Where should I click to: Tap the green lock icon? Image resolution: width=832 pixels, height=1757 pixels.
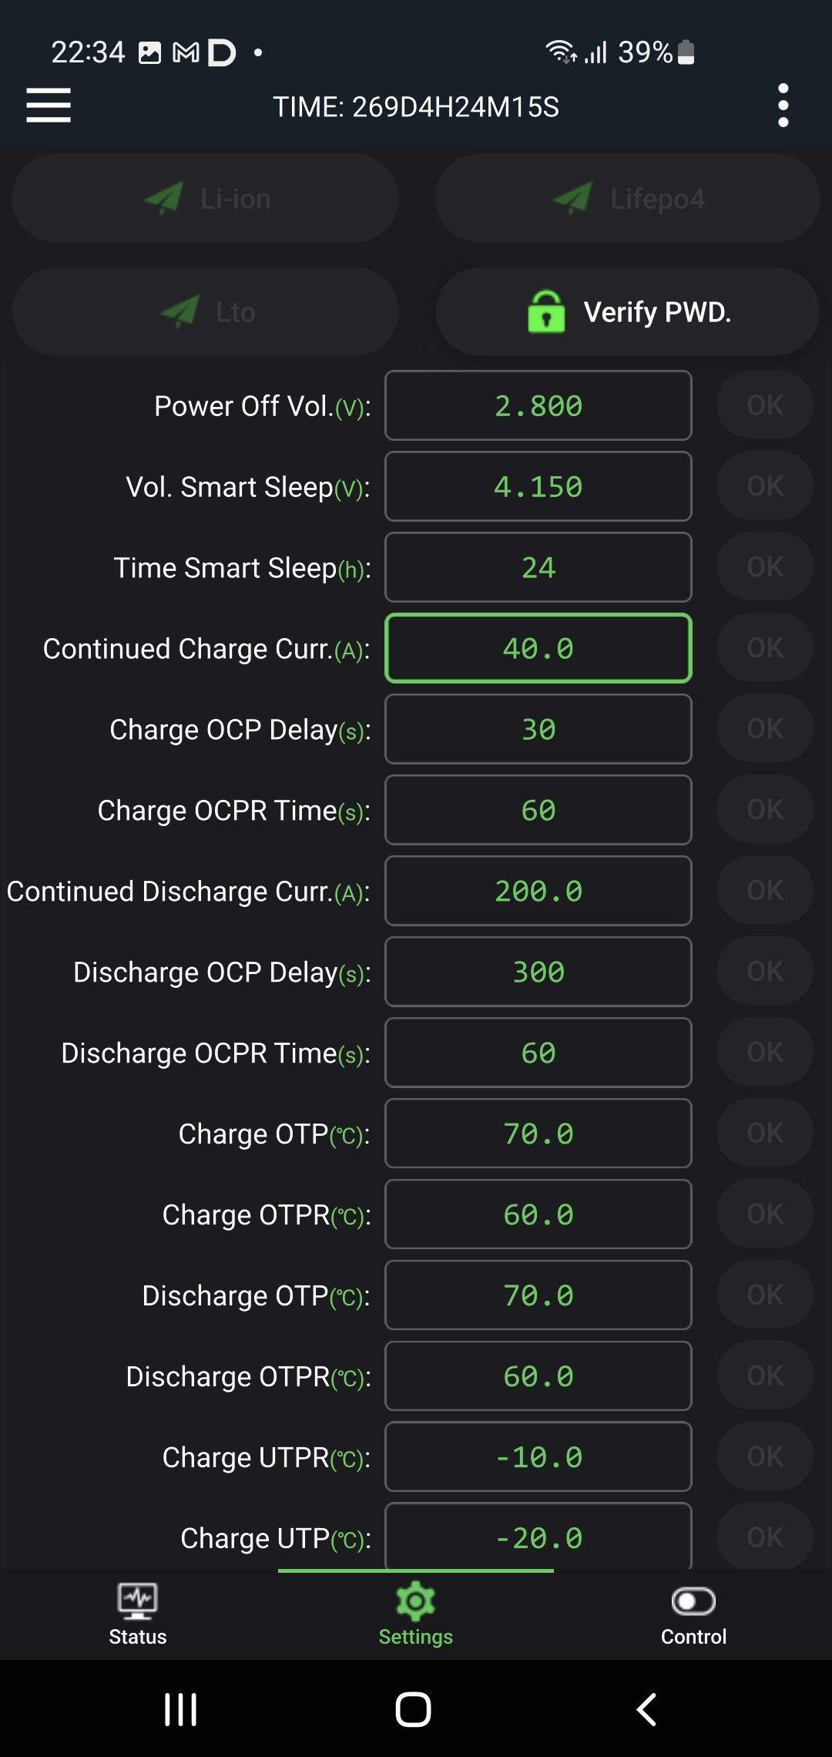coord(546,311)
